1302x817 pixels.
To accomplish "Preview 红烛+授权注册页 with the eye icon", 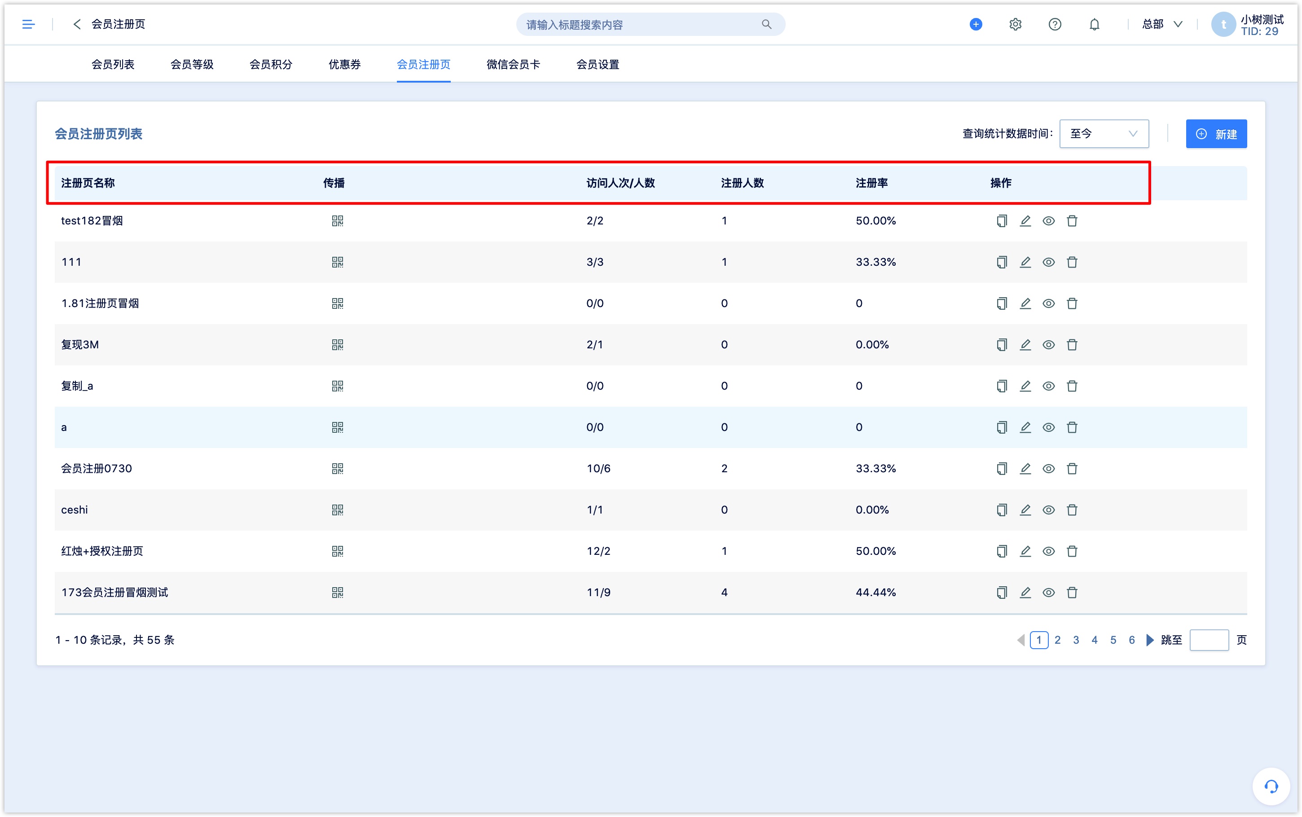I will pos(1049,551).
